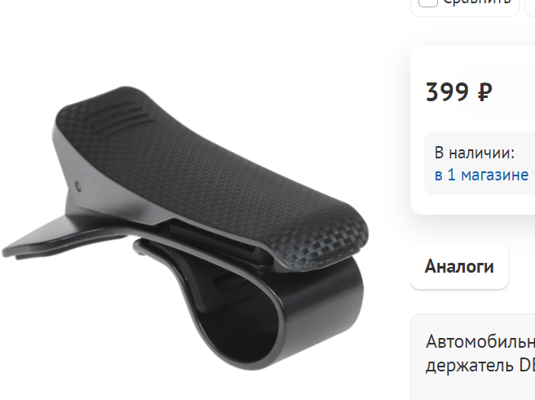Open the 'в 1 магазине' link
The width and height of the screenshot is (535, 400).
[481, 175]
